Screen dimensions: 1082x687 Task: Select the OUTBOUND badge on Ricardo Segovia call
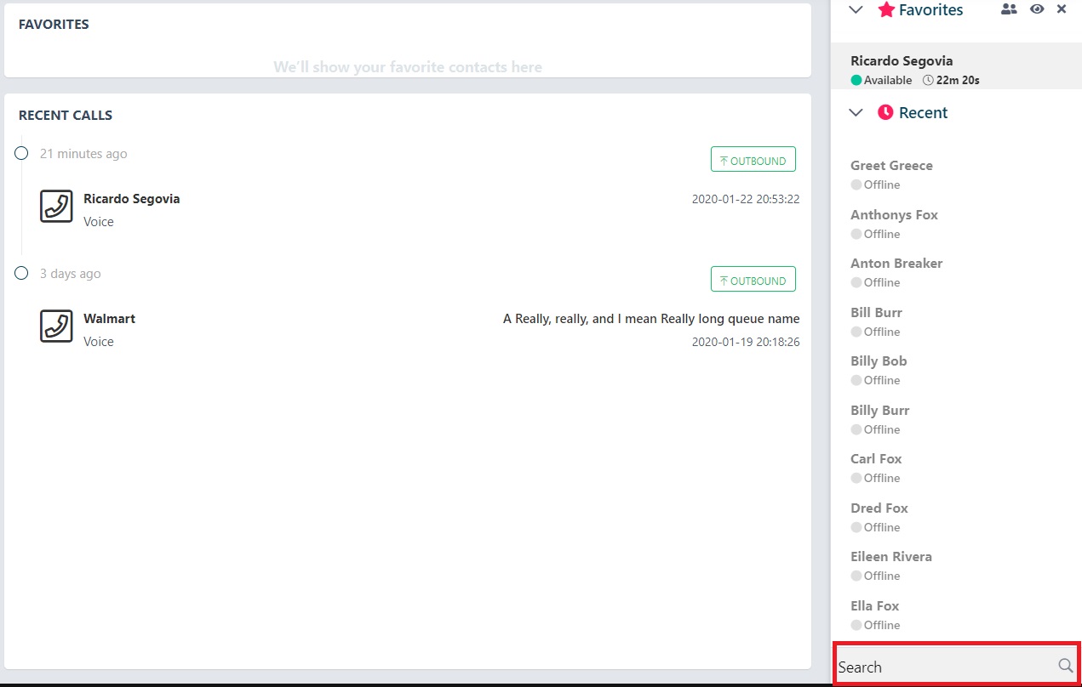pyautogui.click(x=753, y=161)
